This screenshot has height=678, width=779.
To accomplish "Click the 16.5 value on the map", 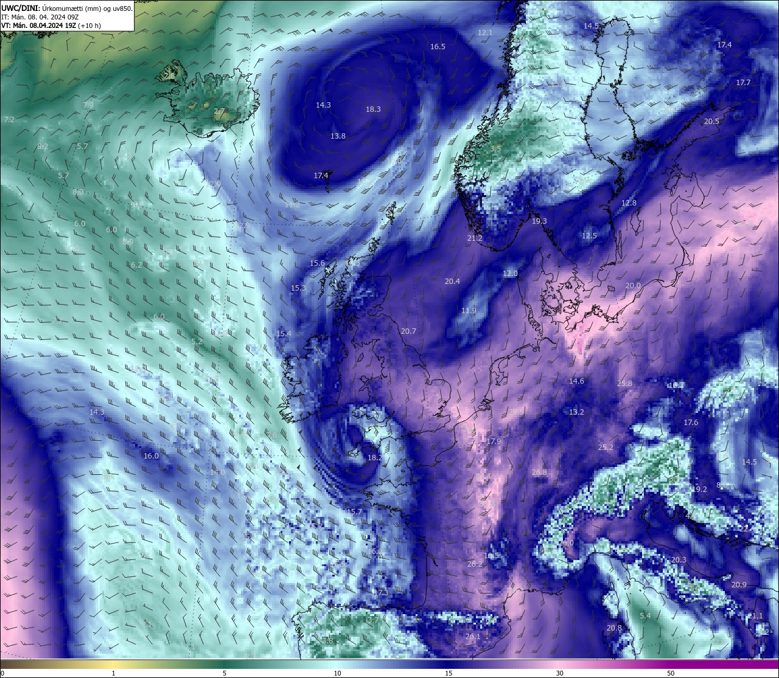I will (x=438, y=47).
